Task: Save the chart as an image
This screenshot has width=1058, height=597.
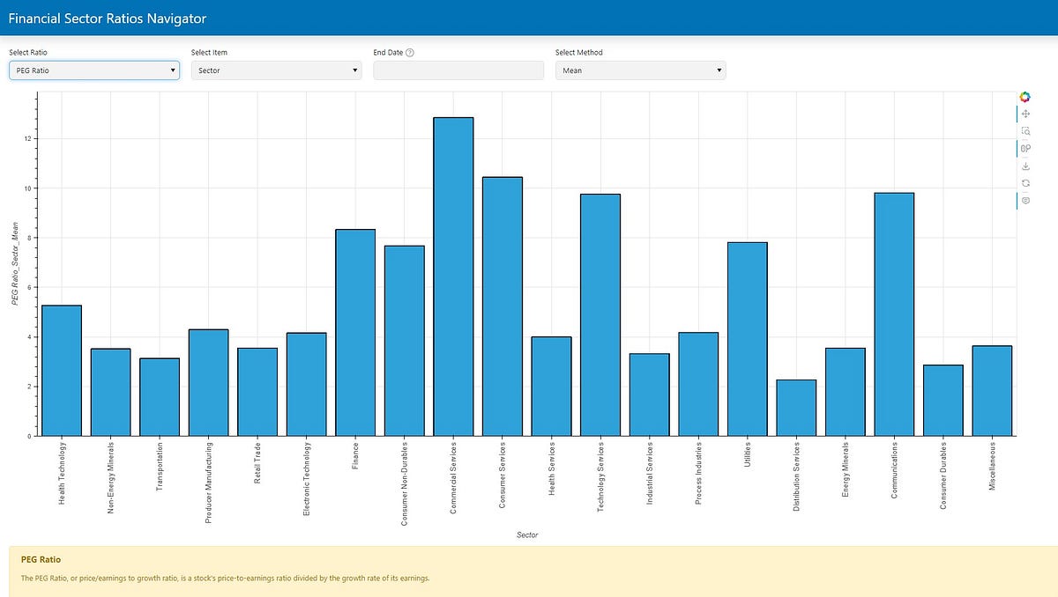Action: 1025,165
